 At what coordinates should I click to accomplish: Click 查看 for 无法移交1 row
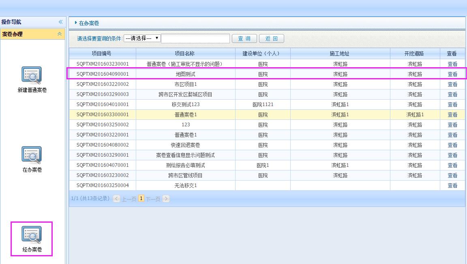[452, 185]
